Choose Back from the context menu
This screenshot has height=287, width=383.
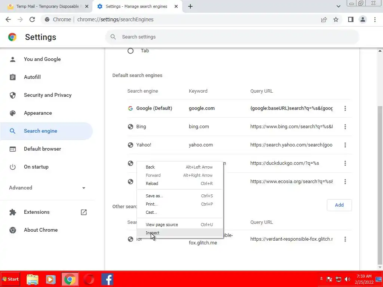click(x=180, y=167)
